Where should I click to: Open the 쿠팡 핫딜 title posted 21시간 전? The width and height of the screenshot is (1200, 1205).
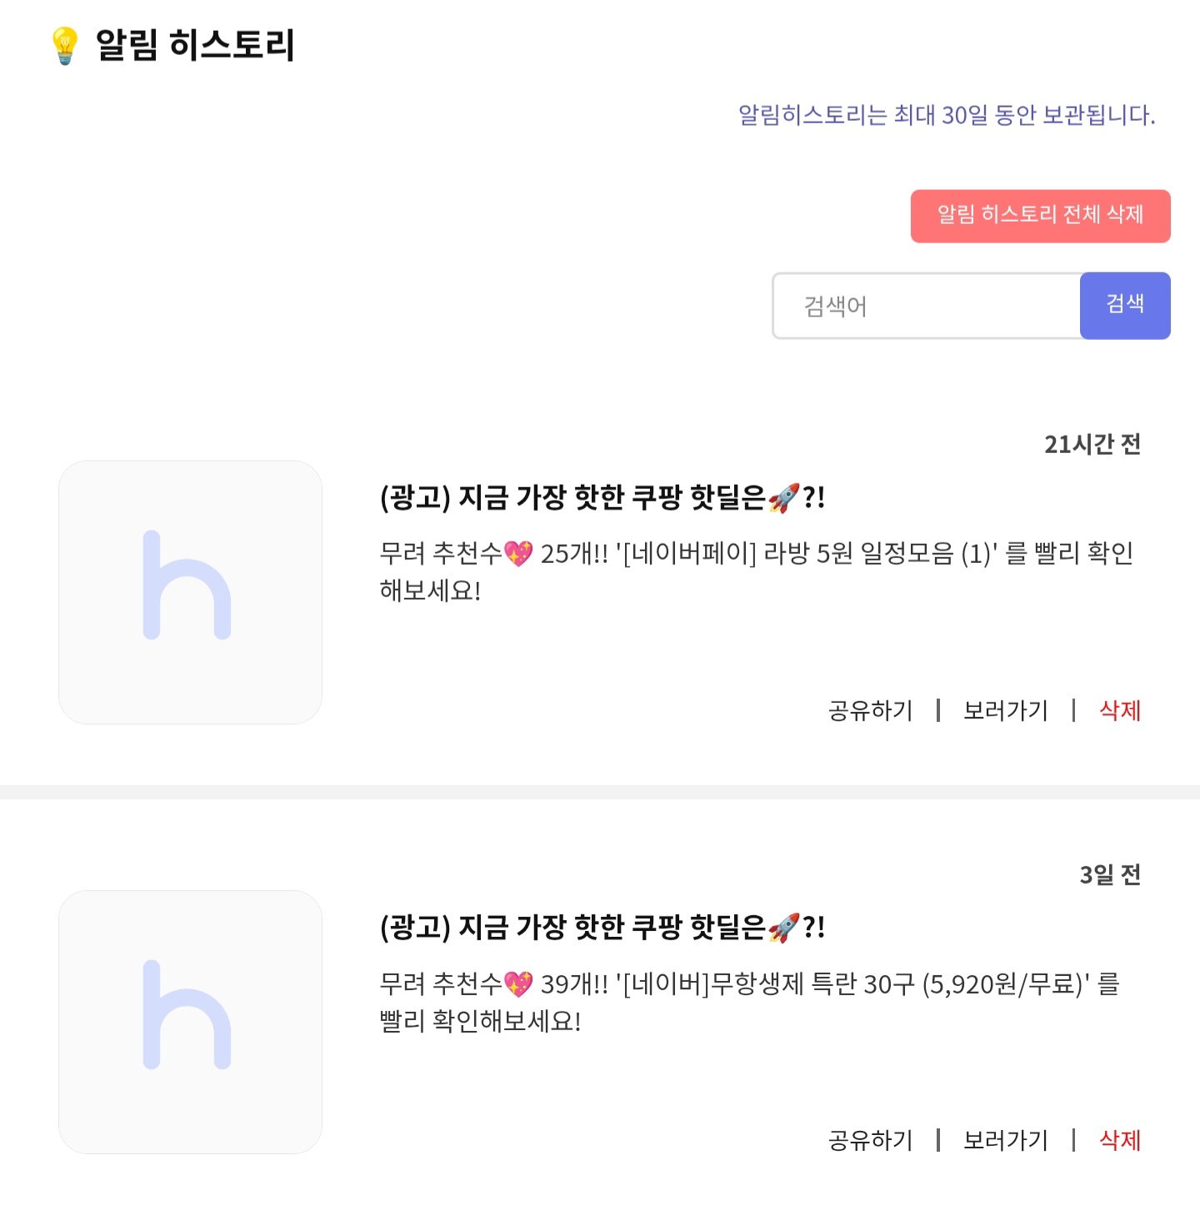tap(602, 498)
